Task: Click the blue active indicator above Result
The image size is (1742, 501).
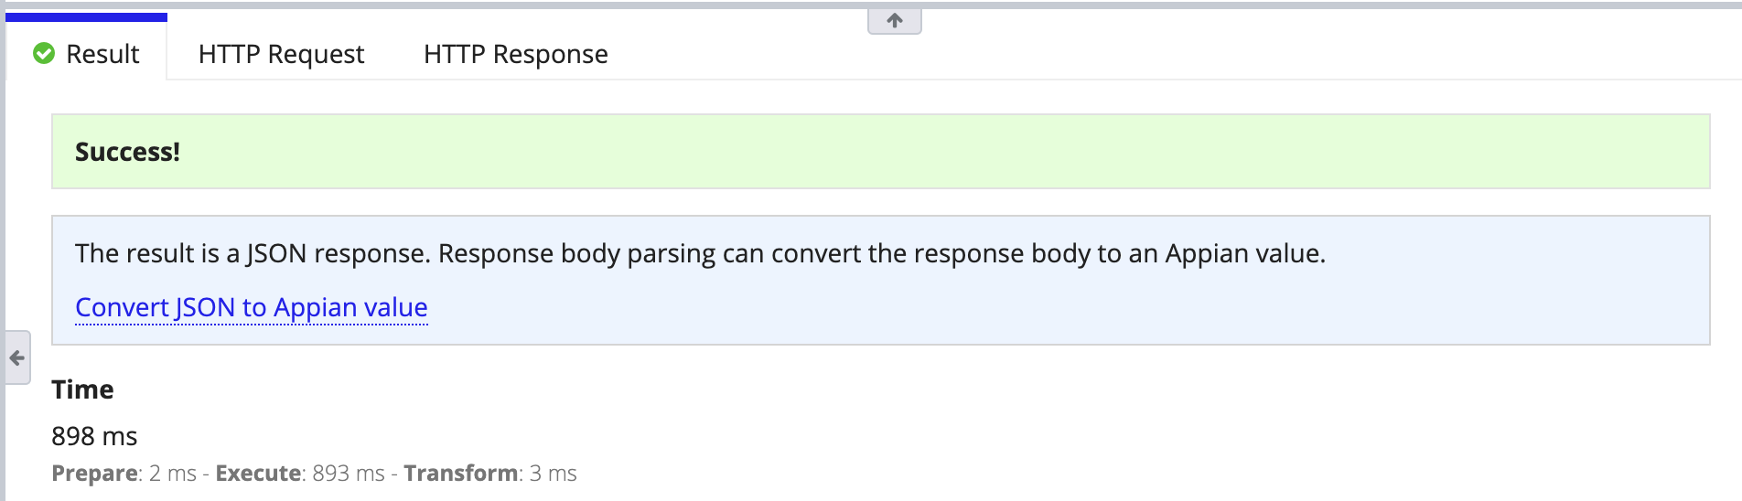Action: pyautogui.click(x=86, y=16)
